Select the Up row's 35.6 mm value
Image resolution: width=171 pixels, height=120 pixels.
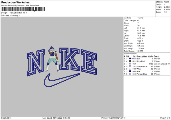click(x=141, y=33)
